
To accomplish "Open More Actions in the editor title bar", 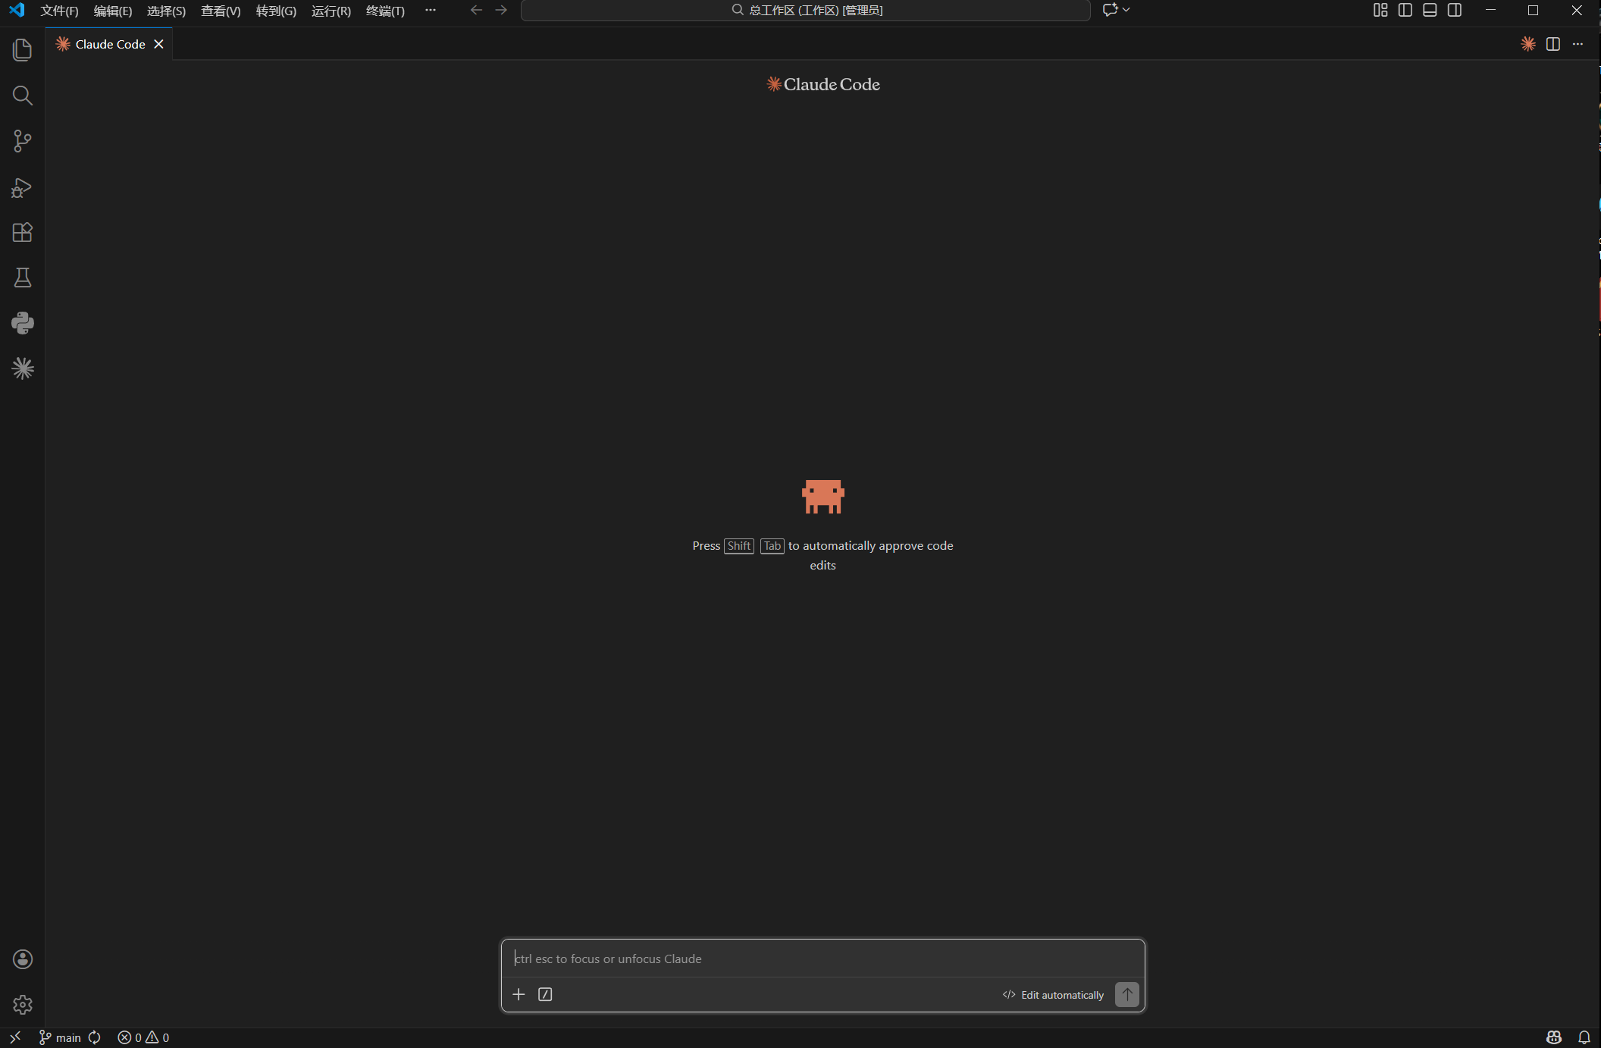I will click(1578, 44).
